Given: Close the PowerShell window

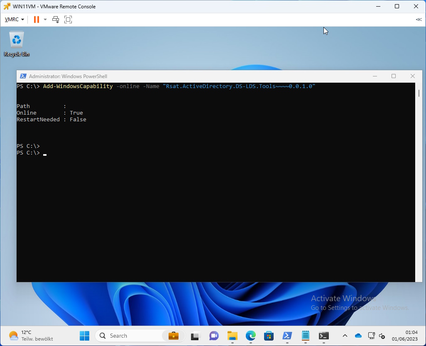Looking at the screenshot, I should coord(412,76).
